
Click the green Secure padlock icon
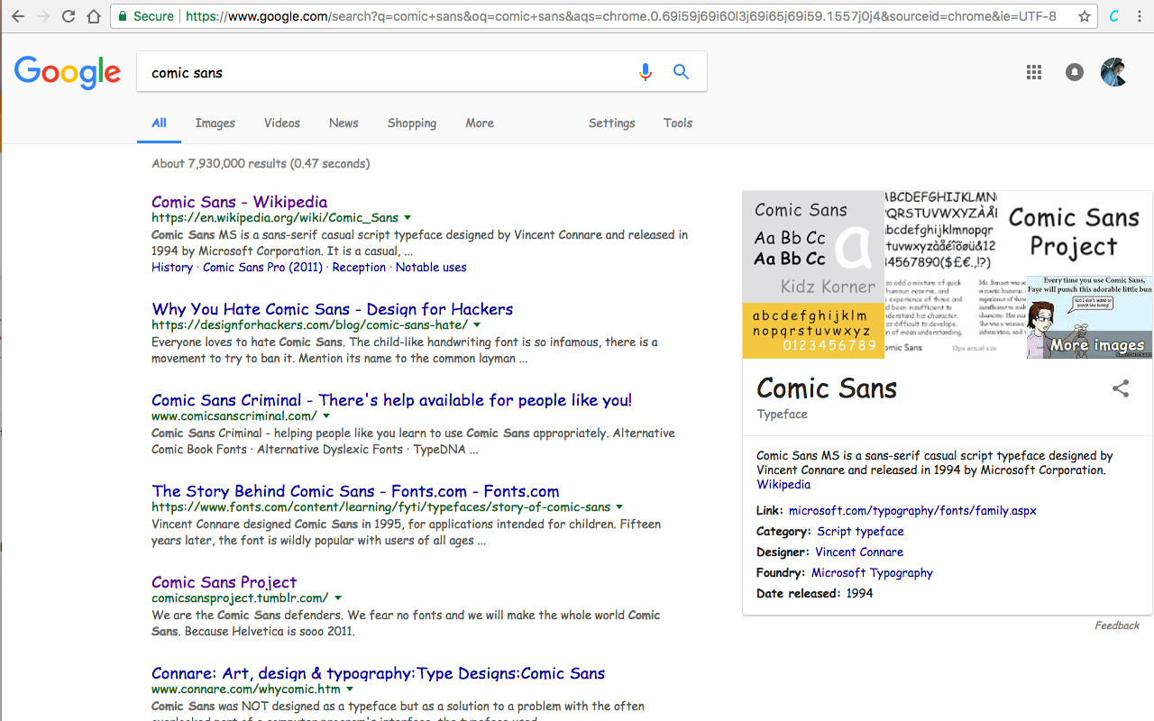click(123, 16)
